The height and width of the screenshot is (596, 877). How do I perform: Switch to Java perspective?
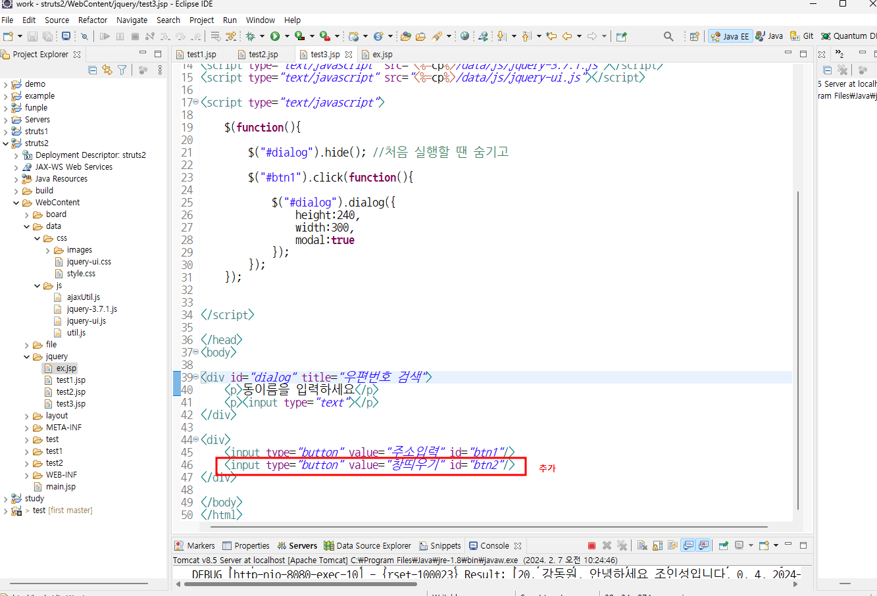click(x=769, y=36)
